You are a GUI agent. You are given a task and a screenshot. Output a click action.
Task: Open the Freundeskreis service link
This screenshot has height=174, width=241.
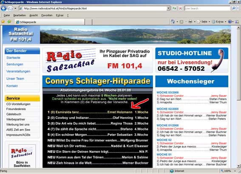16,109
